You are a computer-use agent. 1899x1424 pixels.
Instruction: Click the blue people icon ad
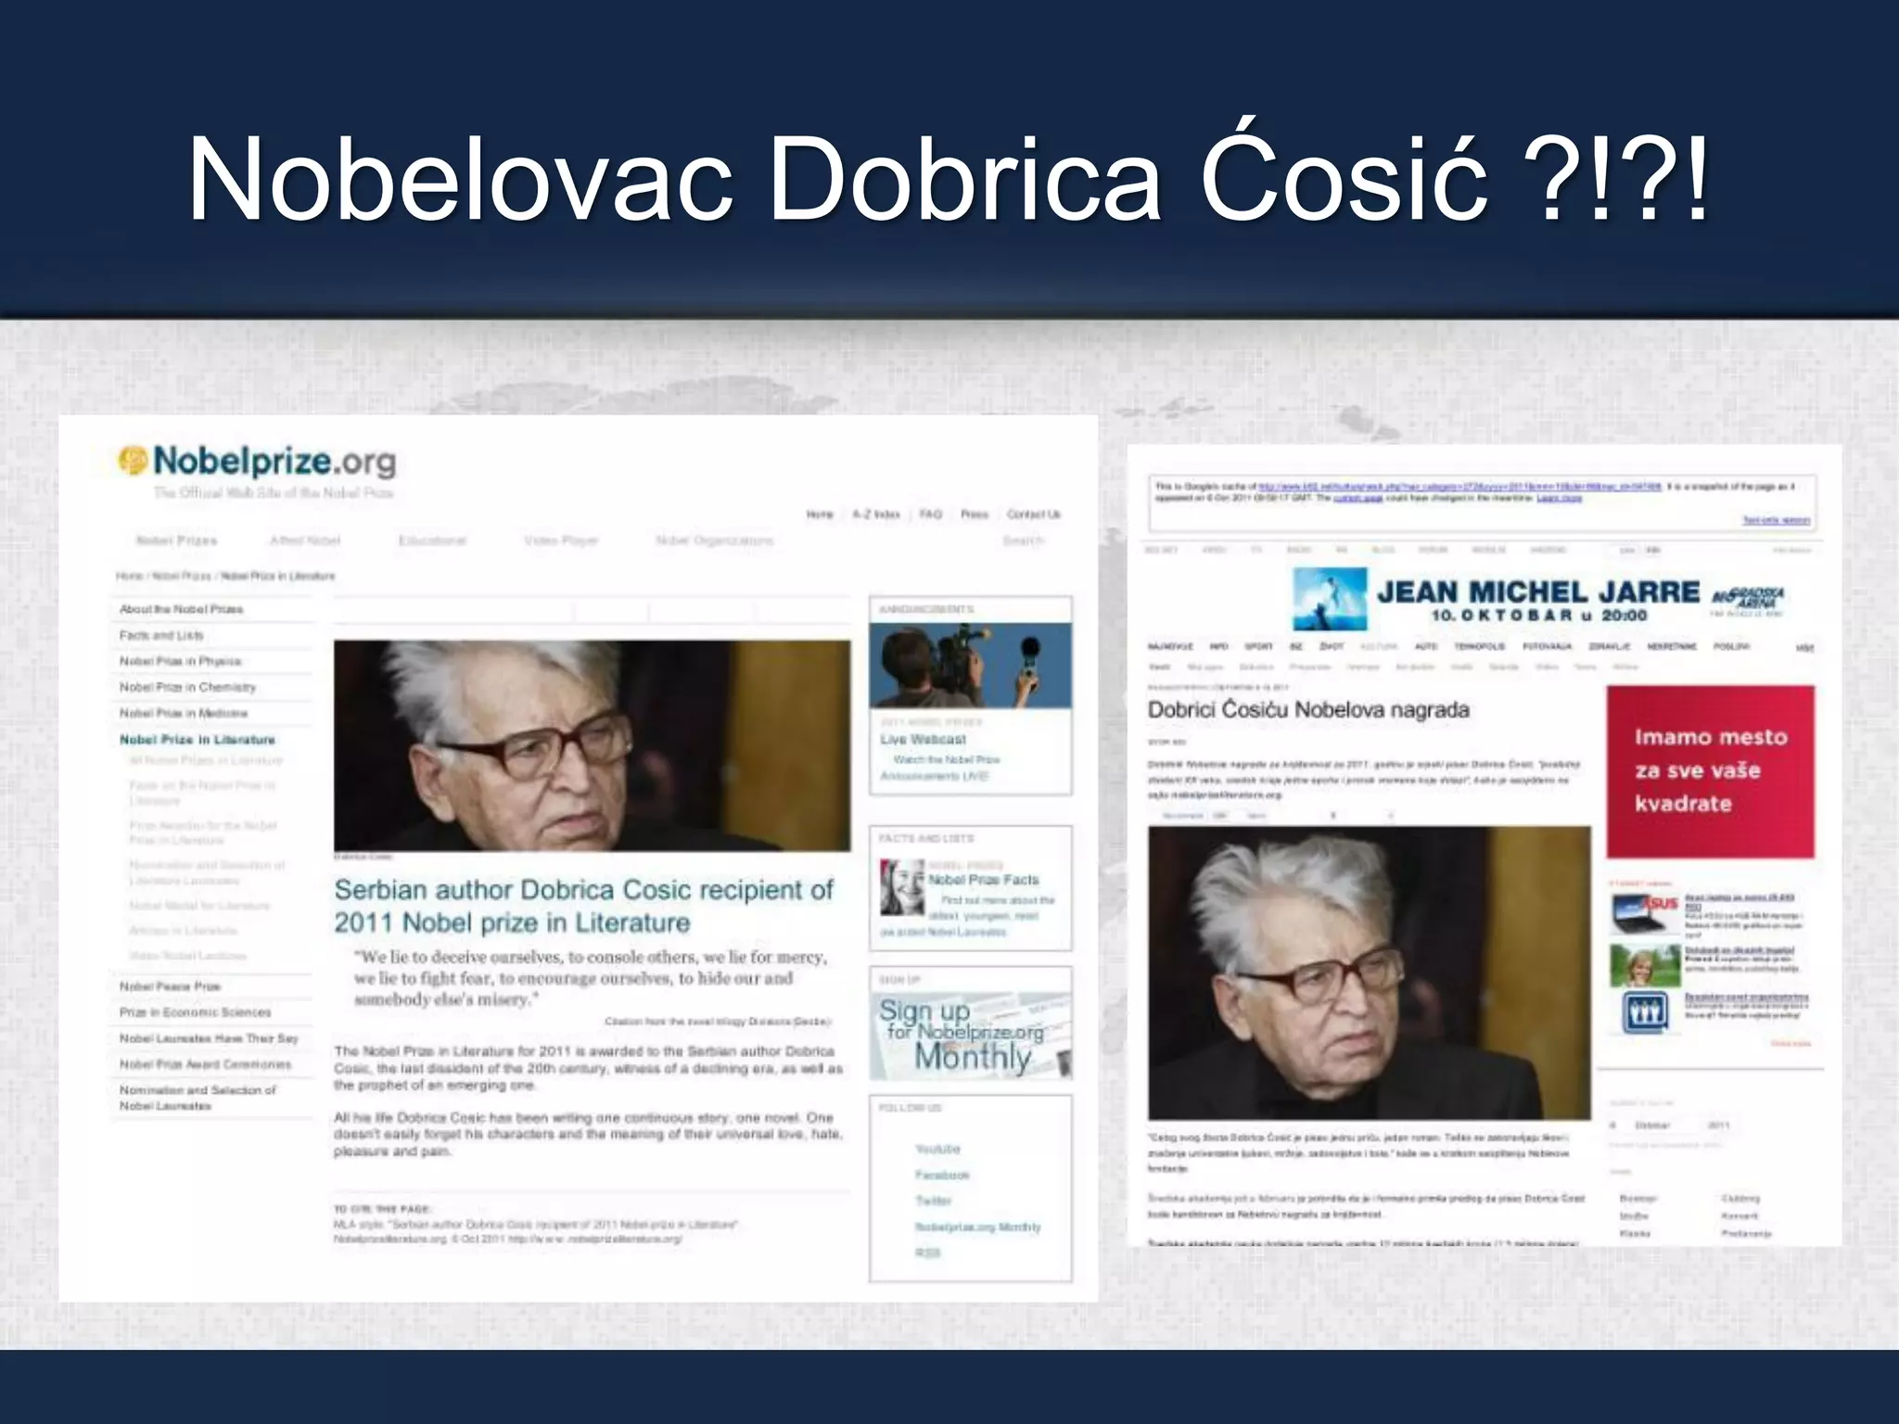click(x=1646, y=1012)
